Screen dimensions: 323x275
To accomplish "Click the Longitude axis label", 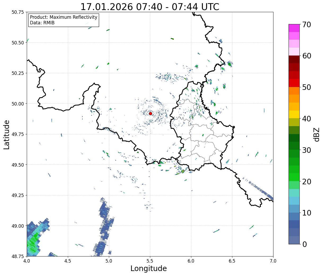I will pyautogui.click(x=148, y=268).
